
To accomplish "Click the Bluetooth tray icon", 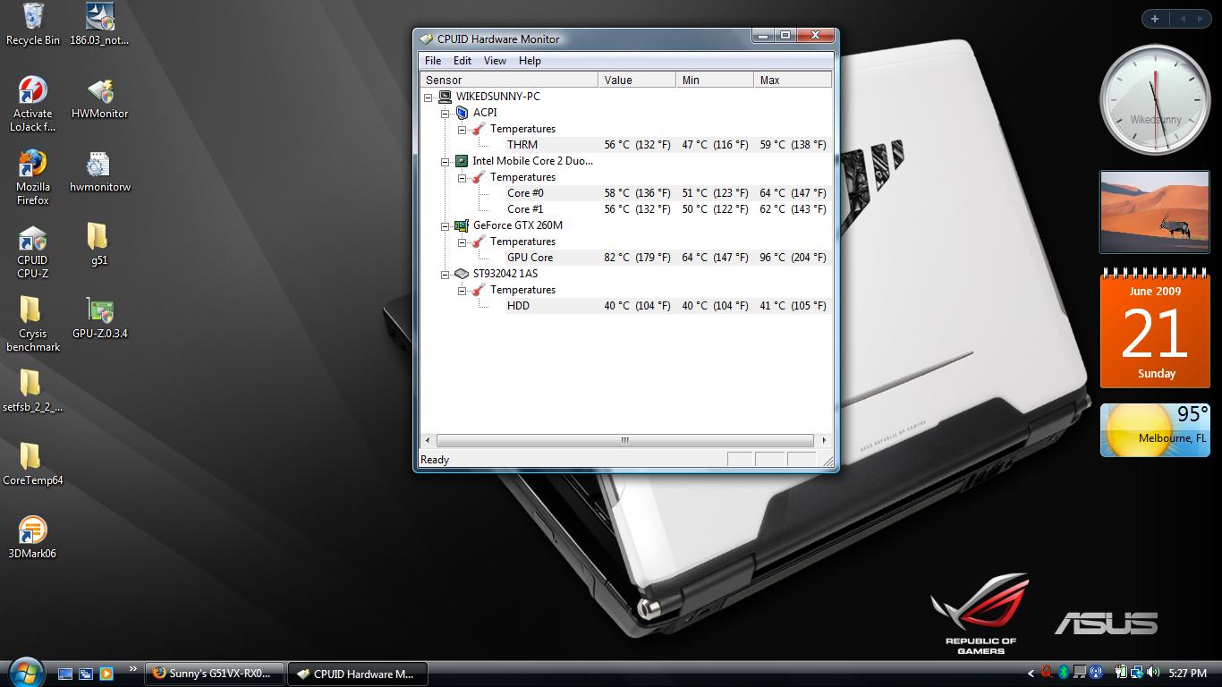I will [x=1064, y=673].
